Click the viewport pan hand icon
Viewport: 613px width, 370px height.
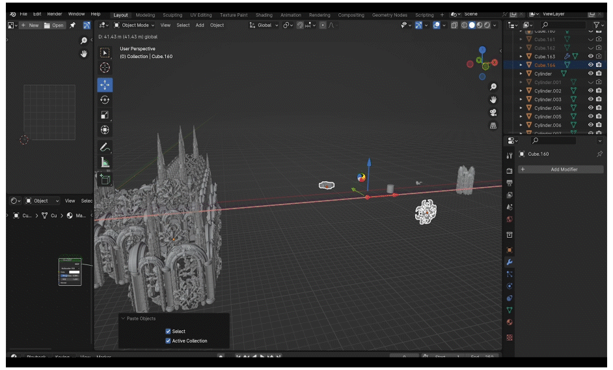point(493,100)
